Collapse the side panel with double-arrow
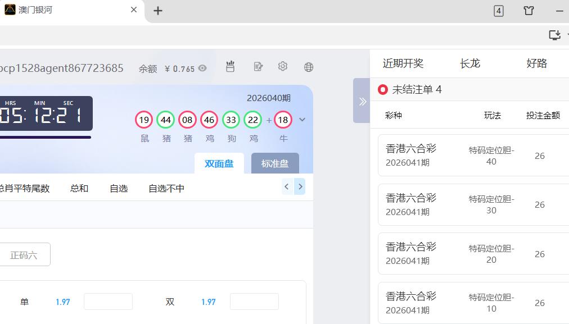The image size is (569, 324). click(362, 101)
